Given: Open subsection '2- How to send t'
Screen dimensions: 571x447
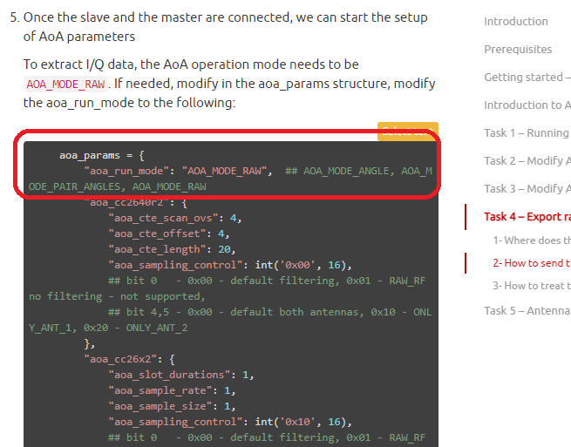Looking at the screenshot, I should click(x=532, y=263).
